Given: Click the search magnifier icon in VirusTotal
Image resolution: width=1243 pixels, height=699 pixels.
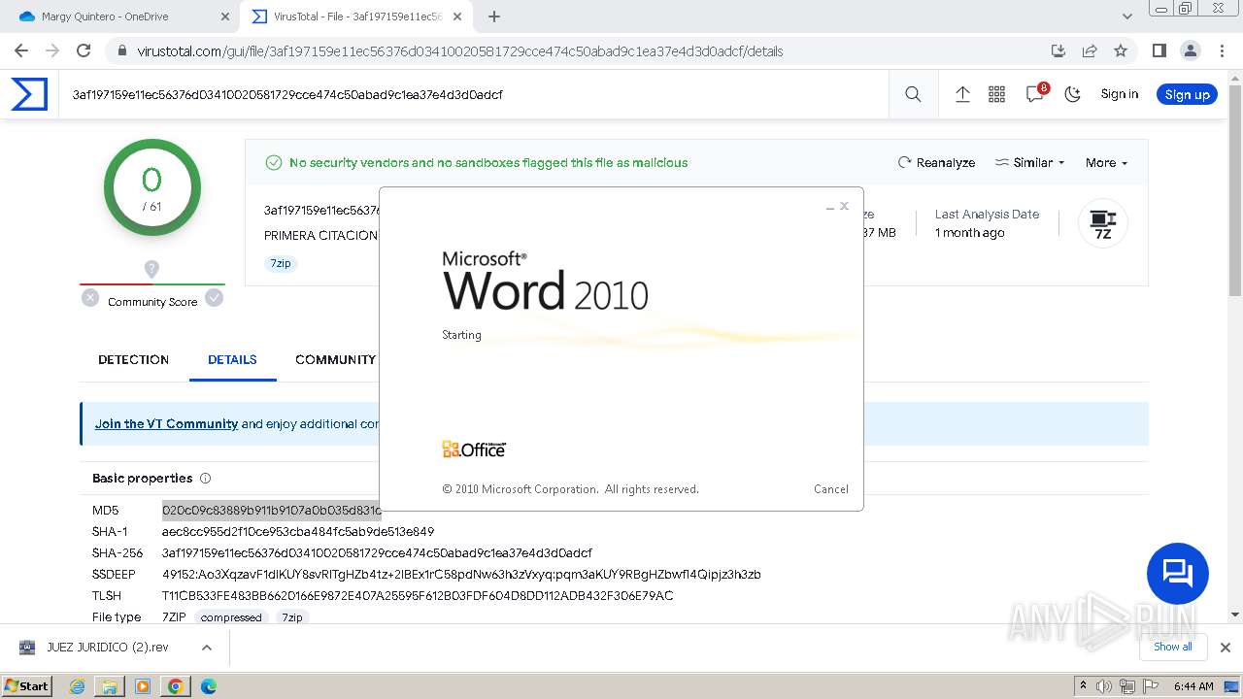Looking at the screenshot, I should 913,94.
